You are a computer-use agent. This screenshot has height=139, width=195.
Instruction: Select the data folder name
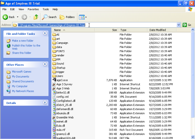59,47
